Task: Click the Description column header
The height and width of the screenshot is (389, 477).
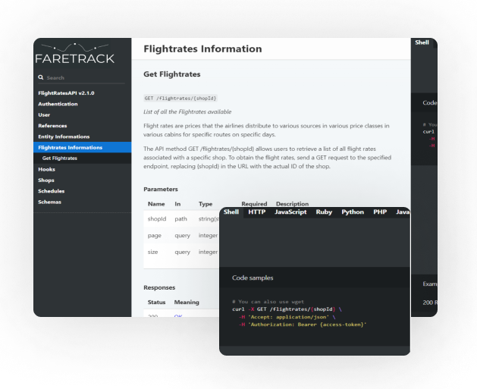Action: click(293, 204)
